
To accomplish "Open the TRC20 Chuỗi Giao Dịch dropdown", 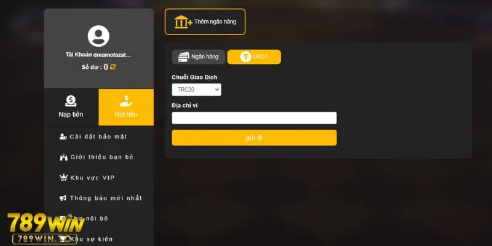I will 196,90.
